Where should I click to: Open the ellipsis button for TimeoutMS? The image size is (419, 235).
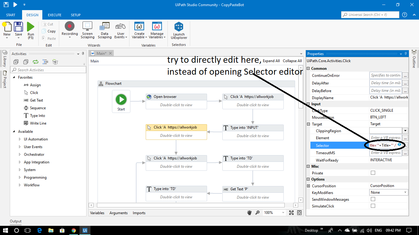405,153
